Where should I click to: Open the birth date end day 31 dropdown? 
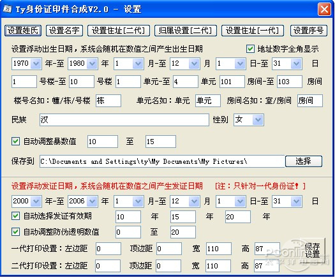click(x=296, y=63)
